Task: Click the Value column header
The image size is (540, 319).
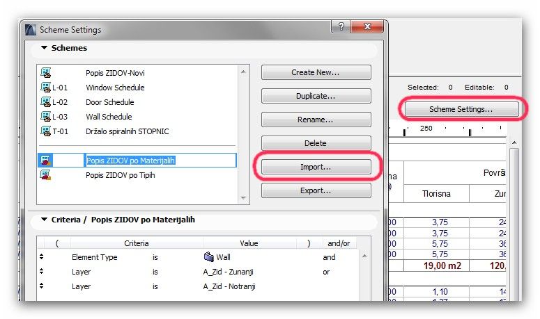Action: (249, 243)
